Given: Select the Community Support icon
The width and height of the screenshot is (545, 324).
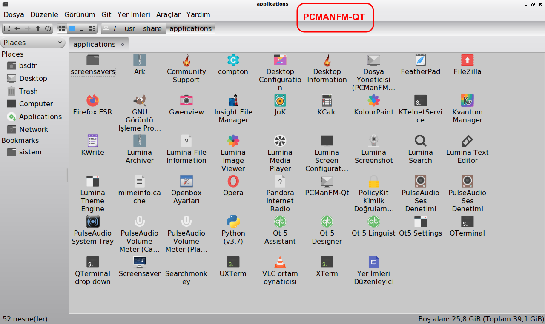Looking at the screenshot, I should coord(186,60).
